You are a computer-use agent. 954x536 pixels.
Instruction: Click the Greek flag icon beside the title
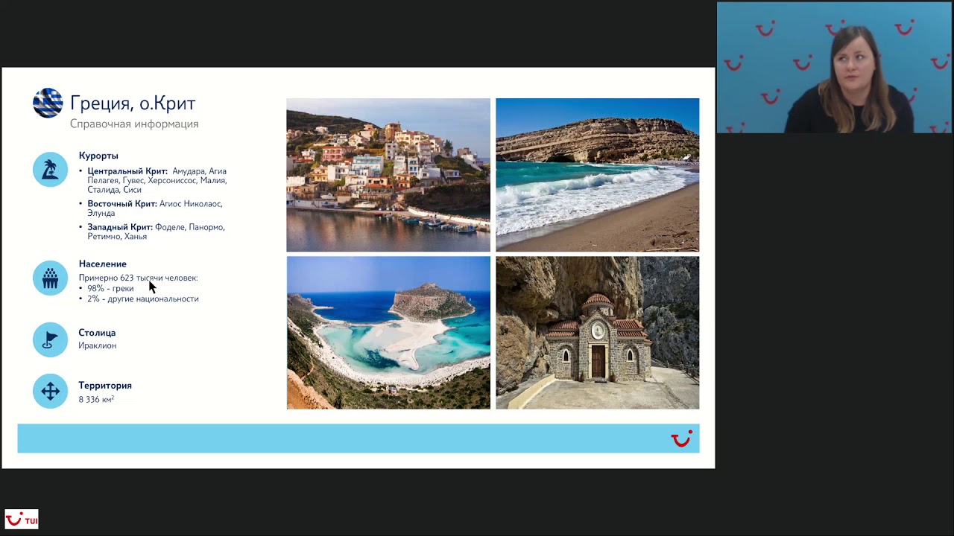48,103
